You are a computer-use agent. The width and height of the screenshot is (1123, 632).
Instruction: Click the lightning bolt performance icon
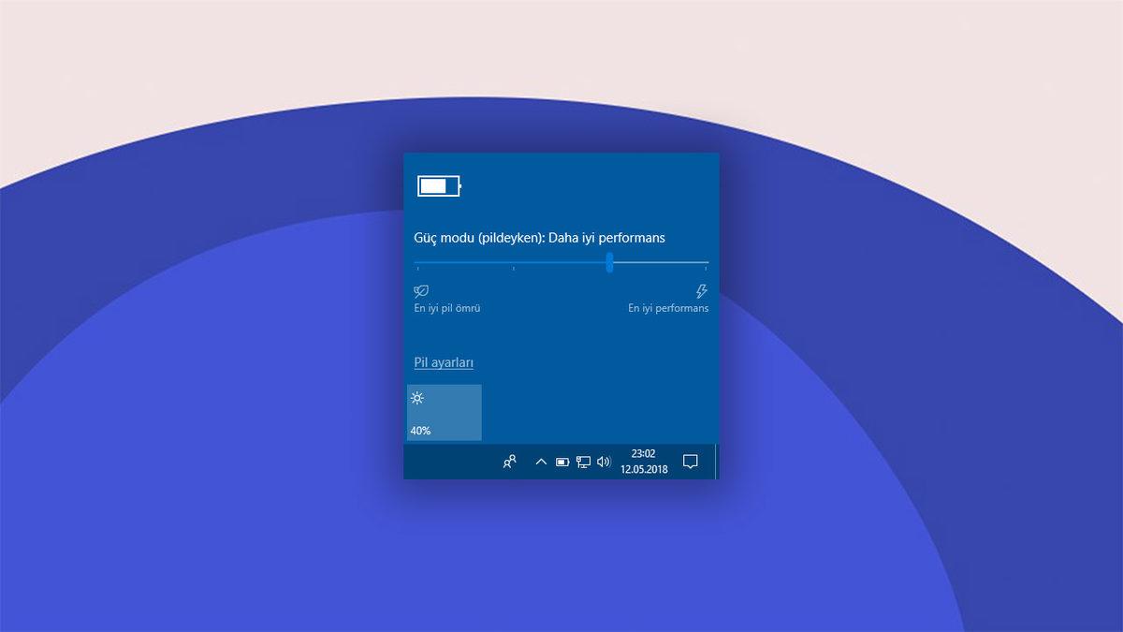[702, 291]
